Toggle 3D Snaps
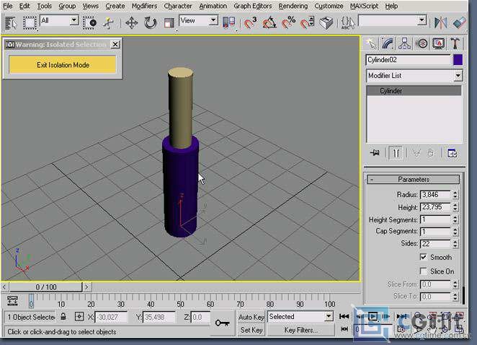Image resolution: width=477 pixels, height=345 pixels. [x=250, y=23]
